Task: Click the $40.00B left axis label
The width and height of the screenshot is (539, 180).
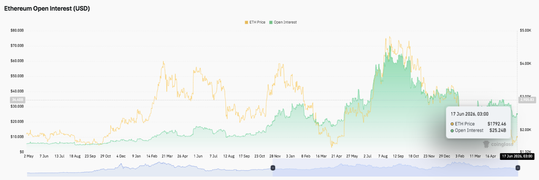Action: click(17, 91)
